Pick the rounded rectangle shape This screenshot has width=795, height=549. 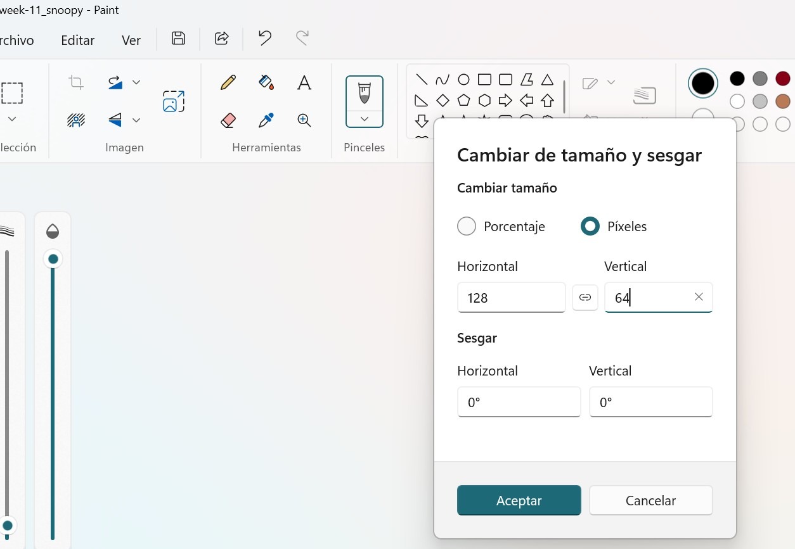click(x=505, y=80)
